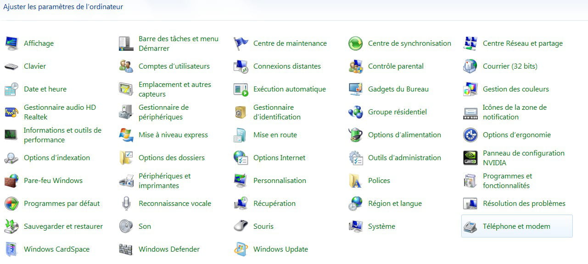Open the 'Sauvegarder et restaurer' link
The image size is (588, 264).
pos(63,226)
